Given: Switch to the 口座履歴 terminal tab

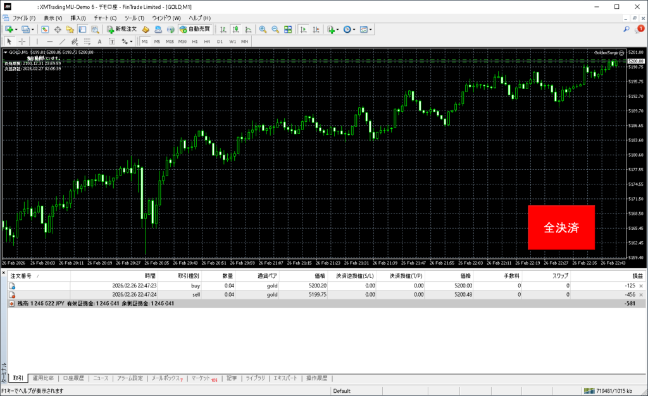Looking at the screenshot, I should pos(73,378).
